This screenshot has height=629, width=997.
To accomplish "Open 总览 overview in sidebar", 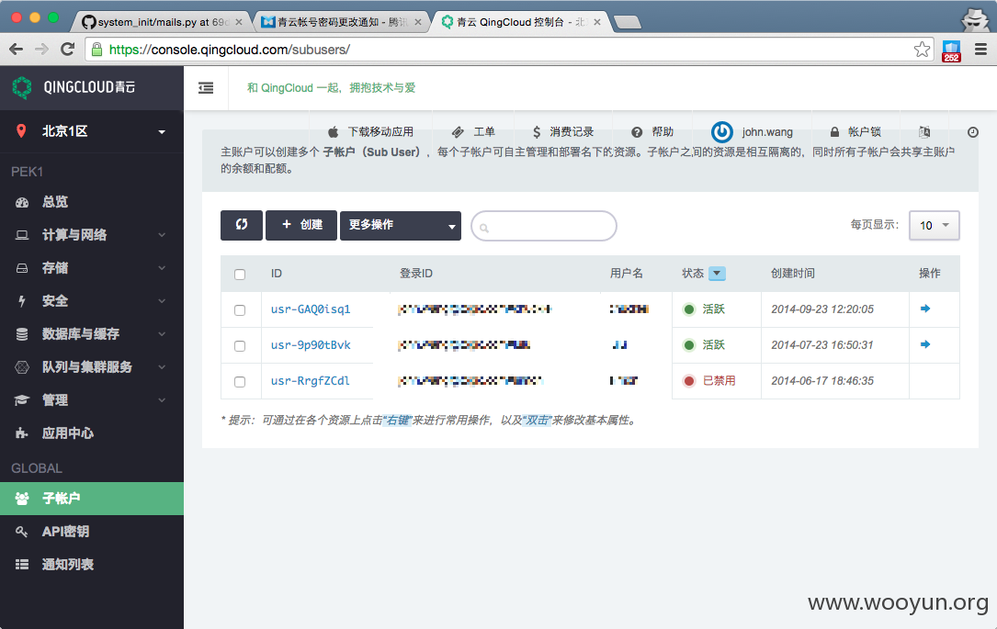I will [x=92, y=202].
